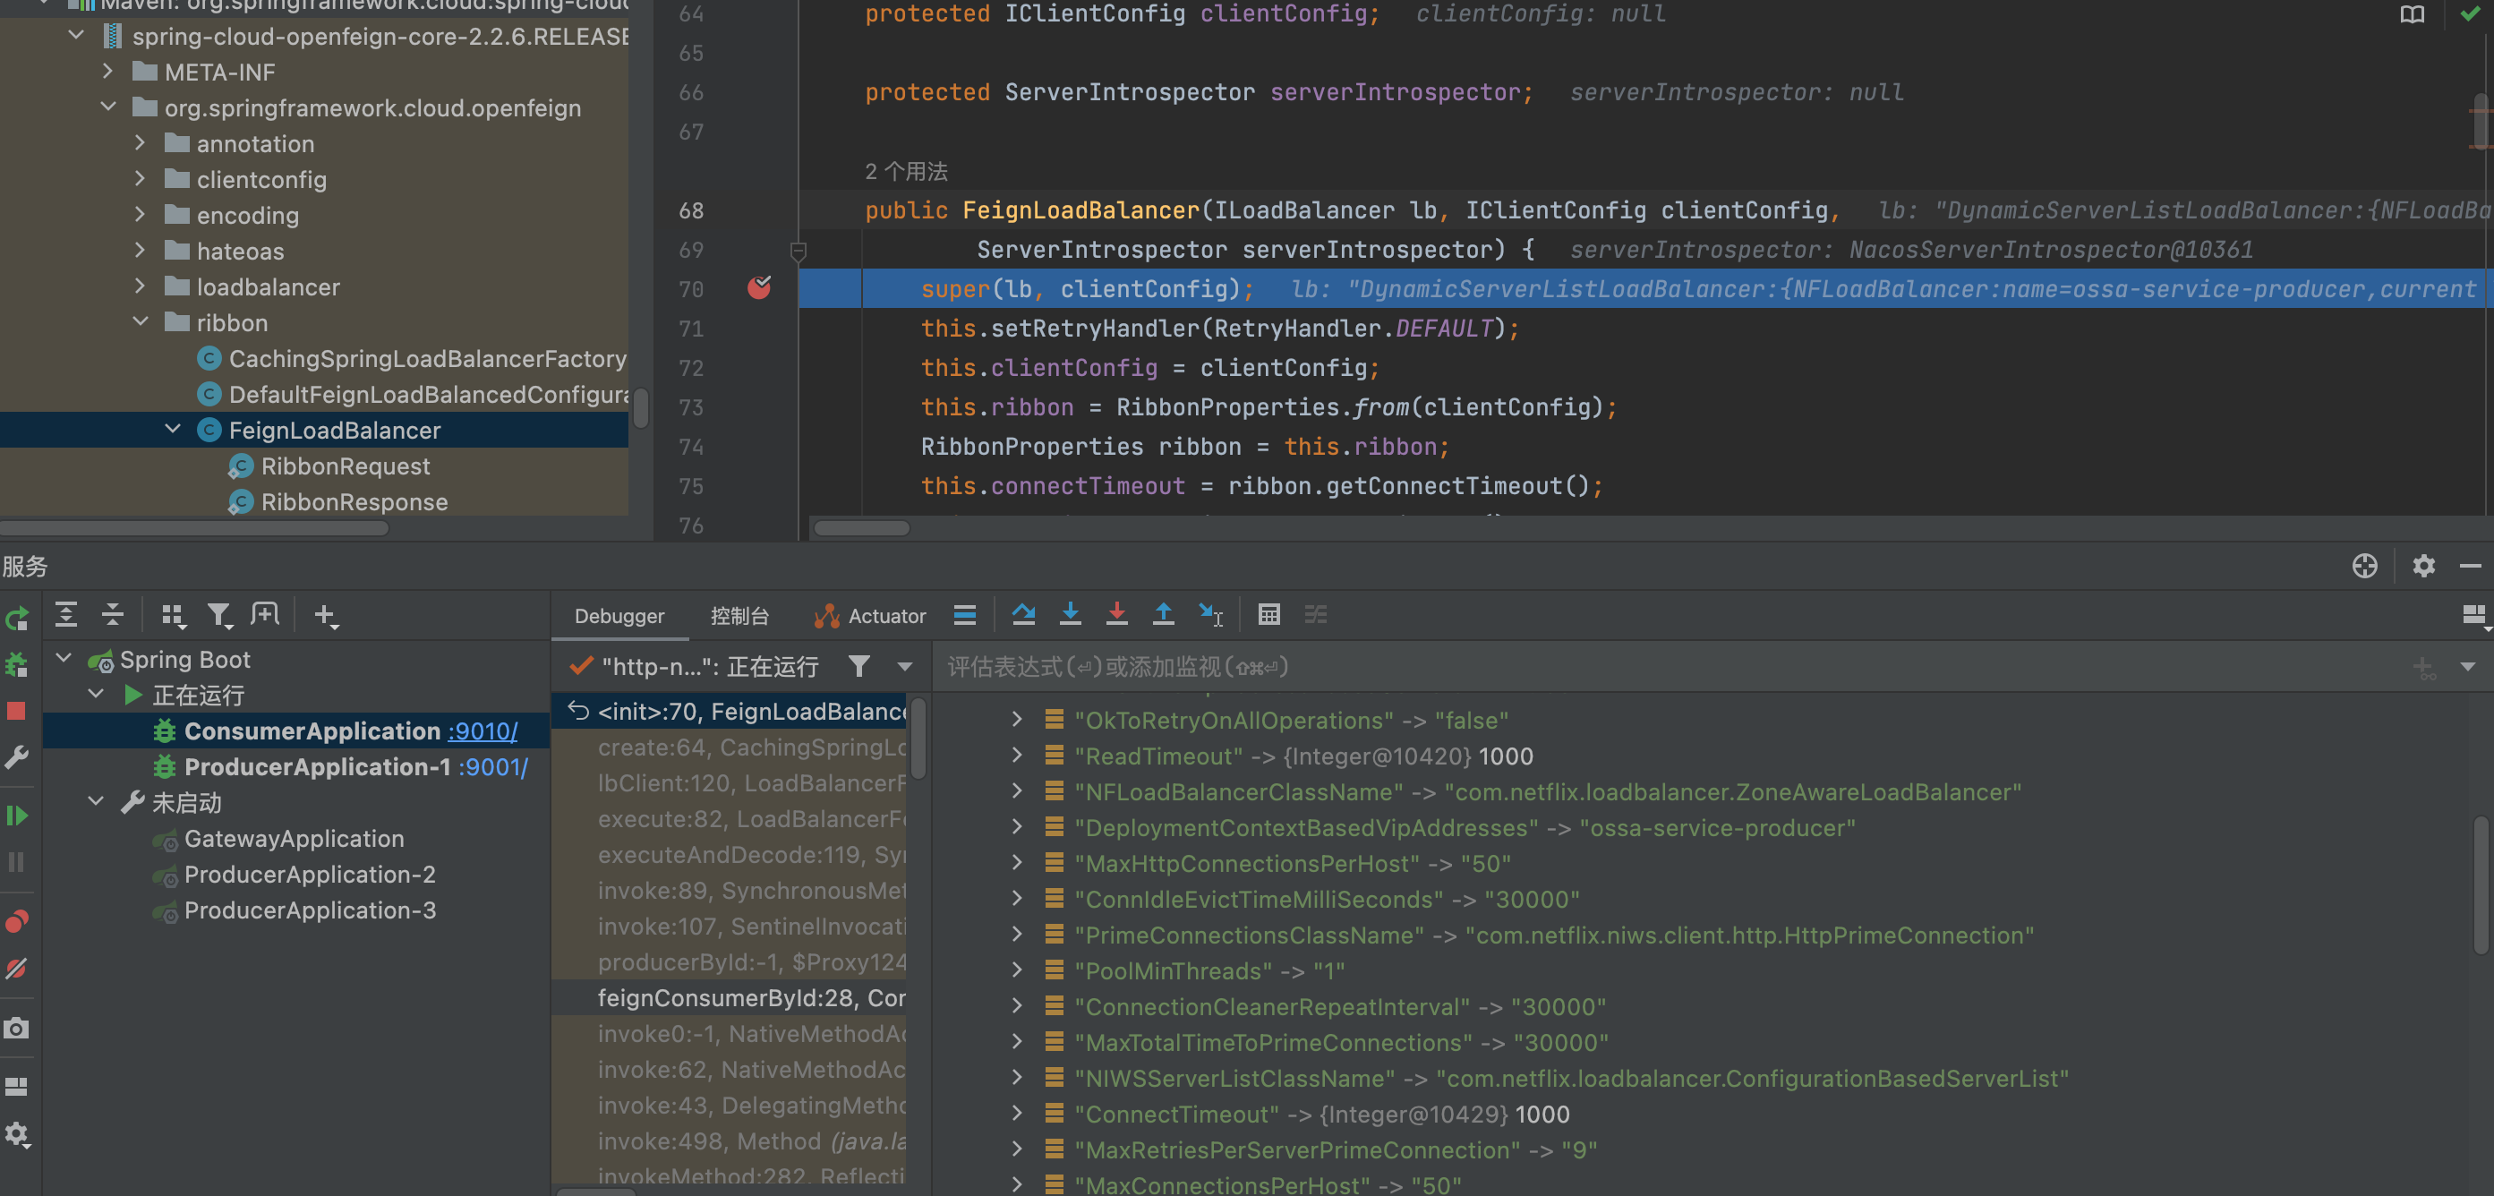Click the Step Into icon
The width and height of the screenshot is (2494, 1196).
[1070, 615]
